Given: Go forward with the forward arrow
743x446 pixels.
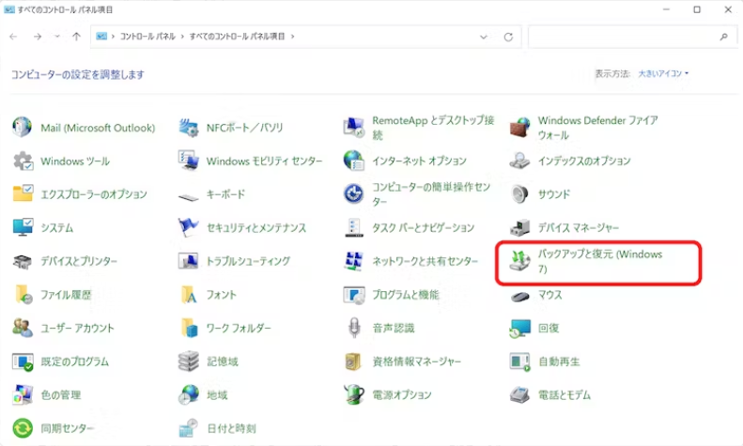Looking at the screenshot, I should click(38, 37).
